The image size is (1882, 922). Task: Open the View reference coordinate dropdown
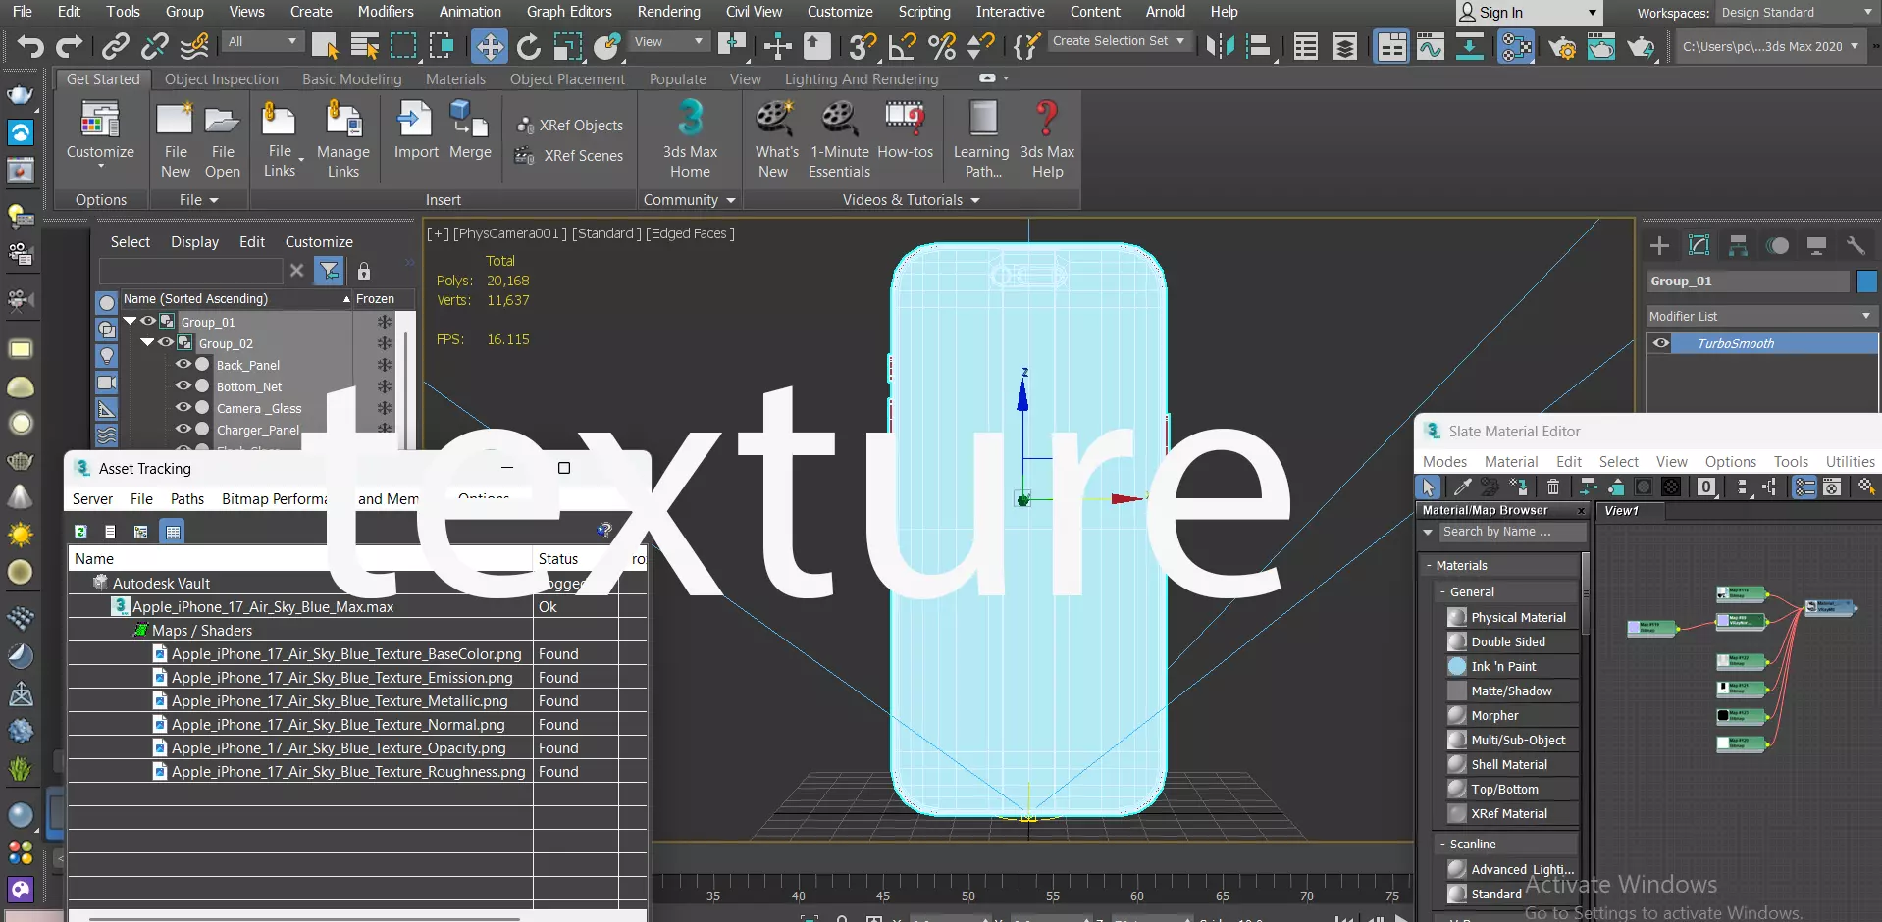[669, 42]
